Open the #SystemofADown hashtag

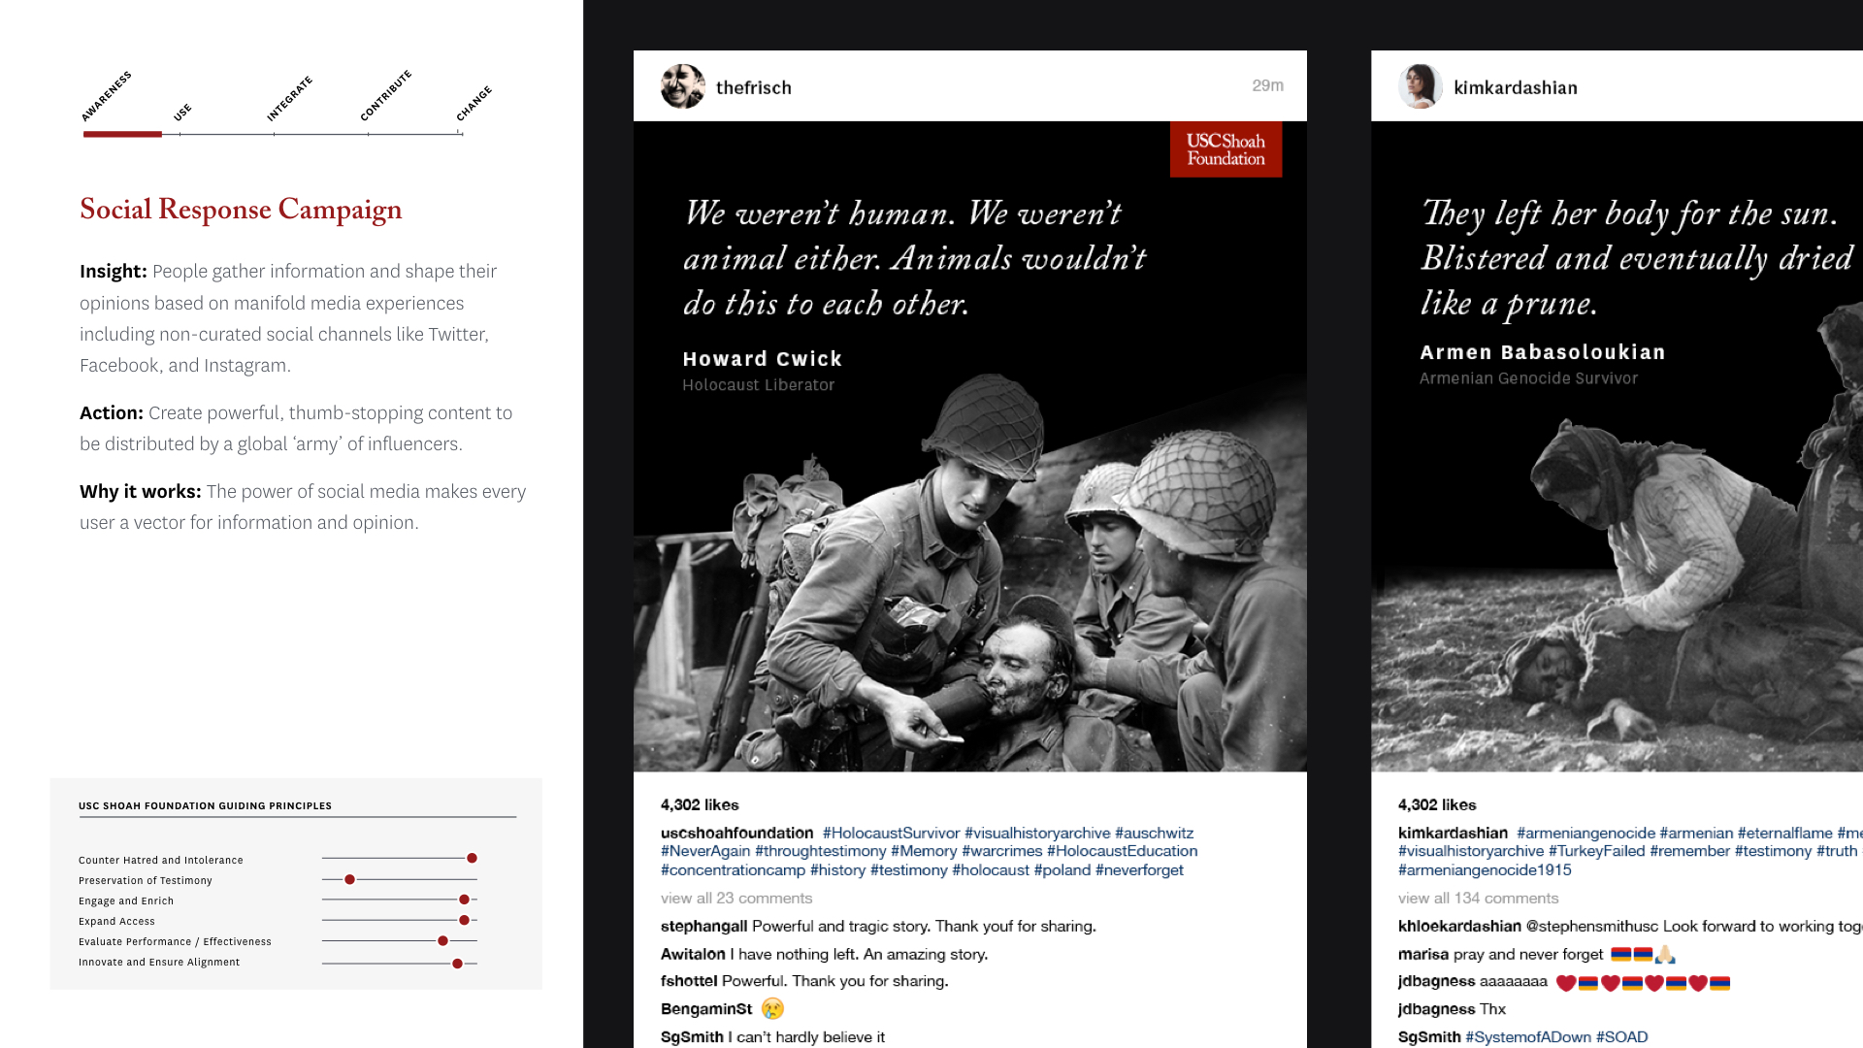point(1528,1037)
